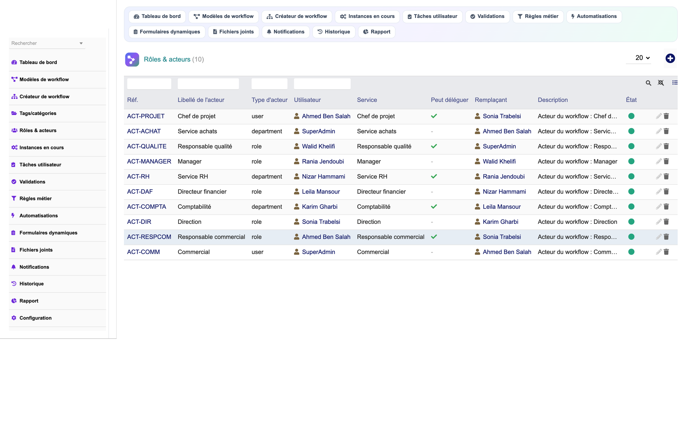The height and width of the screenshot is (424, 685).
Task: Click the green status dot of ACT-PROJET
Action: point(631,116)
